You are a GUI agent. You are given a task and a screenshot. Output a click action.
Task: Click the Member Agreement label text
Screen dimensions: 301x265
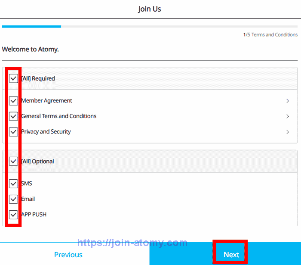pyautogui.click(x=47, y=101)
